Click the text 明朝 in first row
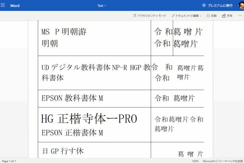The image size is (244, 164). (x=50, y=43)
